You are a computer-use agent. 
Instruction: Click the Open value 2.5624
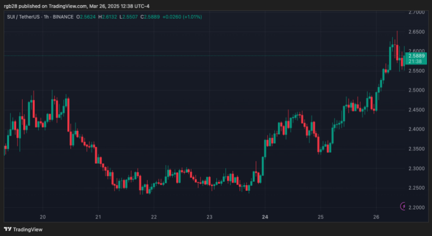tap(88, 17)
